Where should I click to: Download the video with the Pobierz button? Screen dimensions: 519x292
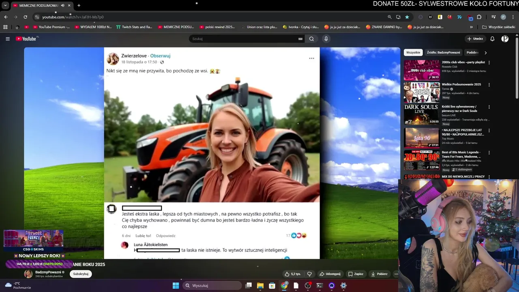click(x=379, y=274)
